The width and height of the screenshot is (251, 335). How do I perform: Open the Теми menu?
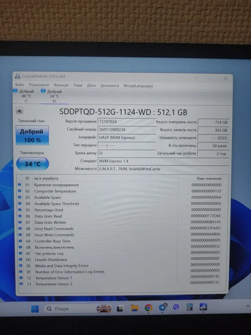pos(77,85)
